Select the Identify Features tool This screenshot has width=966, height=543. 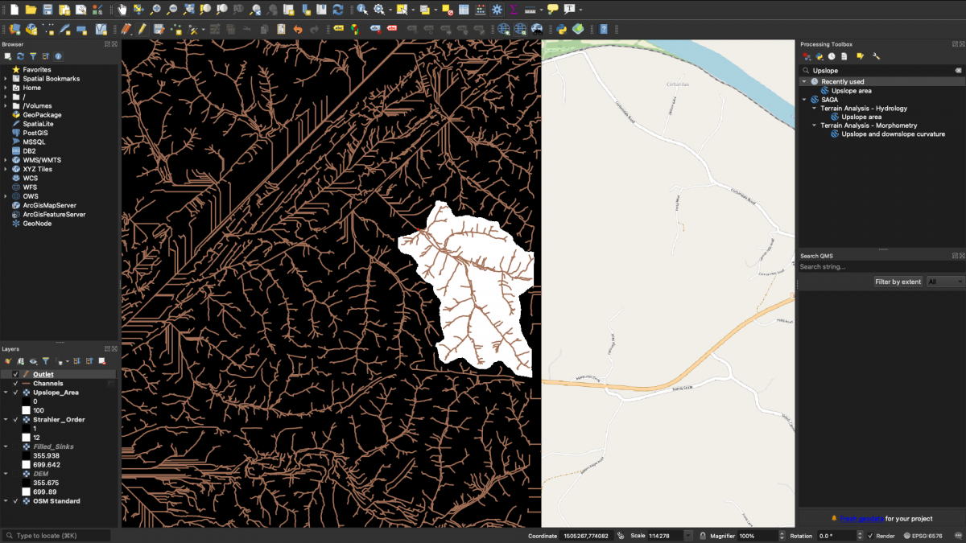pos(362,10)
